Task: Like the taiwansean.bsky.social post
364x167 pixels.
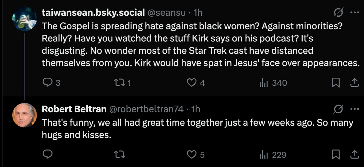Action: [192, 83]
